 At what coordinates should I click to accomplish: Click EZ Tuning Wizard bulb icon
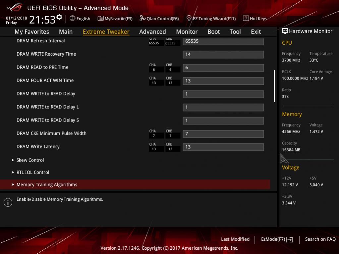(189, 18)
